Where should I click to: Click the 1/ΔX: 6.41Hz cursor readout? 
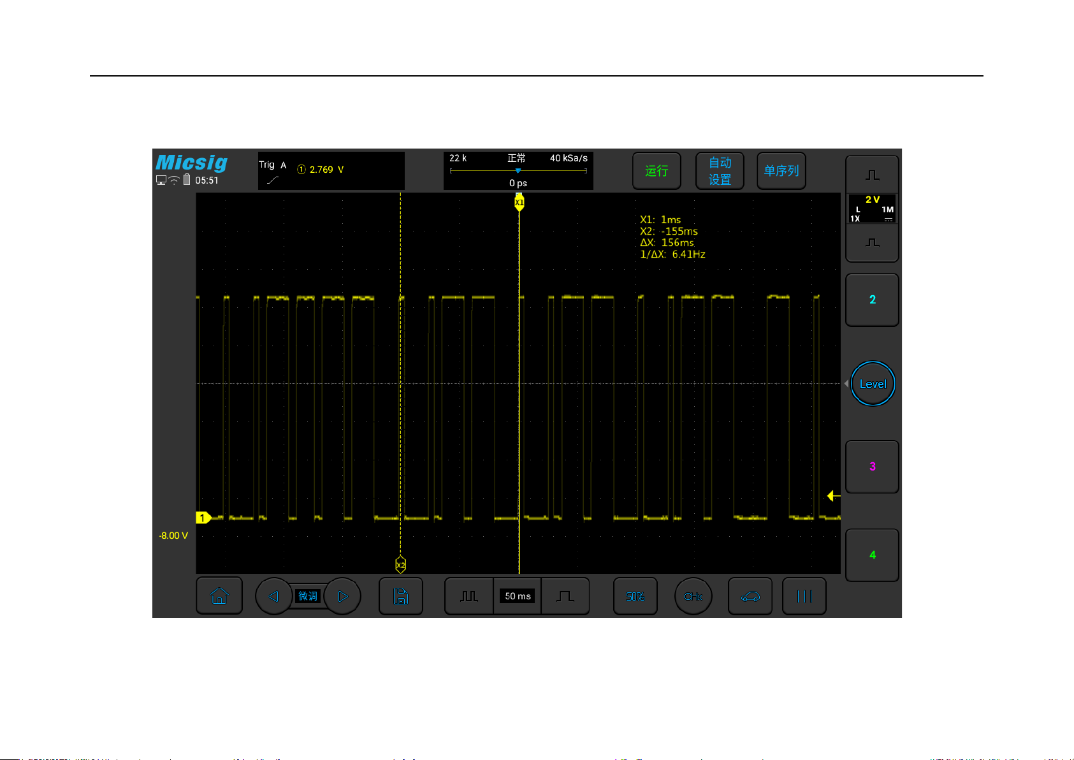click(672, 254)
